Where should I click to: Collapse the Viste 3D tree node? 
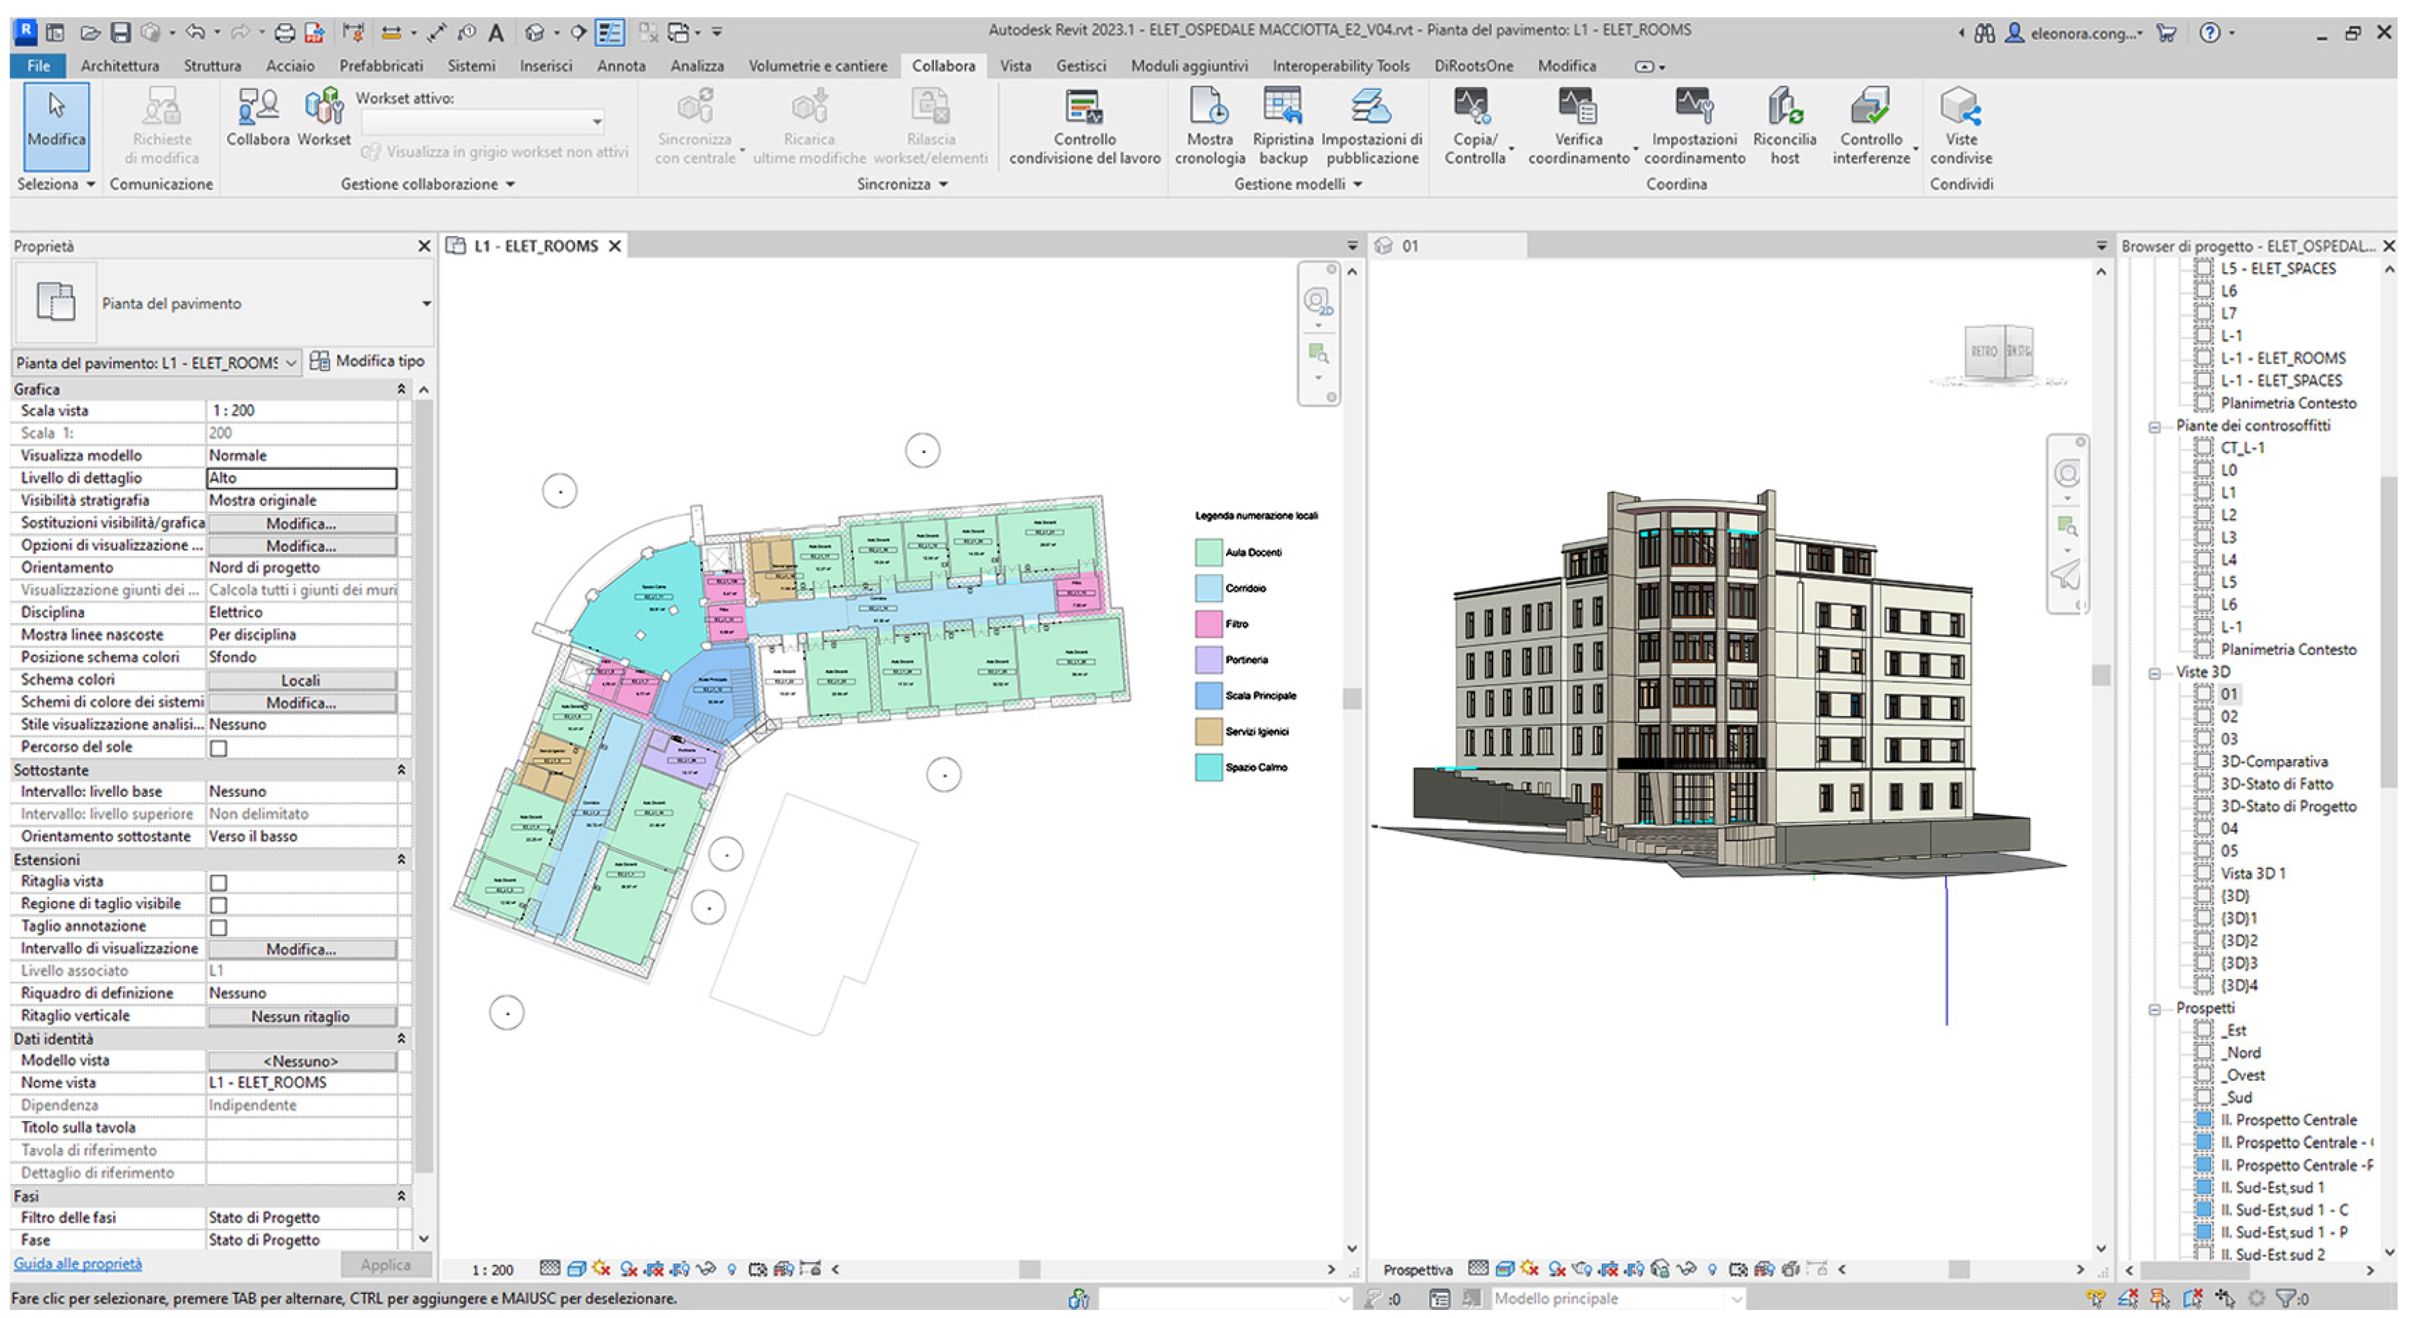coord(2155,673)
